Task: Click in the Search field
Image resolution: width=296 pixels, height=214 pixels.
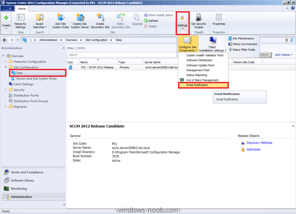Action: pyautogui.click(x=122, y=55)
